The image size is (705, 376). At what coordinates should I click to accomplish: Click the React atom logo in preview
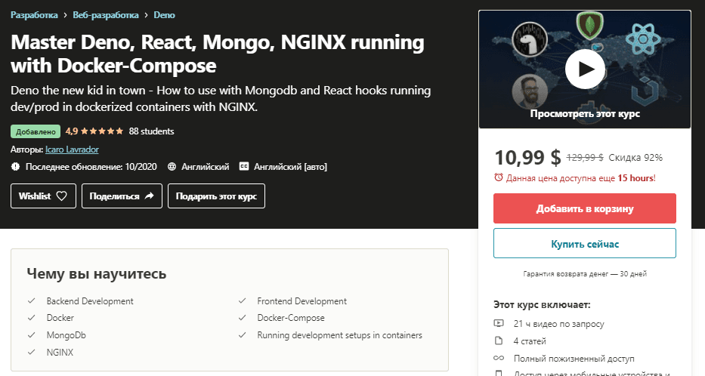[x=643, y=39]
